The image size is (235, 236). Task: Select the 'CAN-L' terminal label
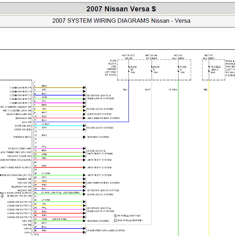click(x=28, y=232)
